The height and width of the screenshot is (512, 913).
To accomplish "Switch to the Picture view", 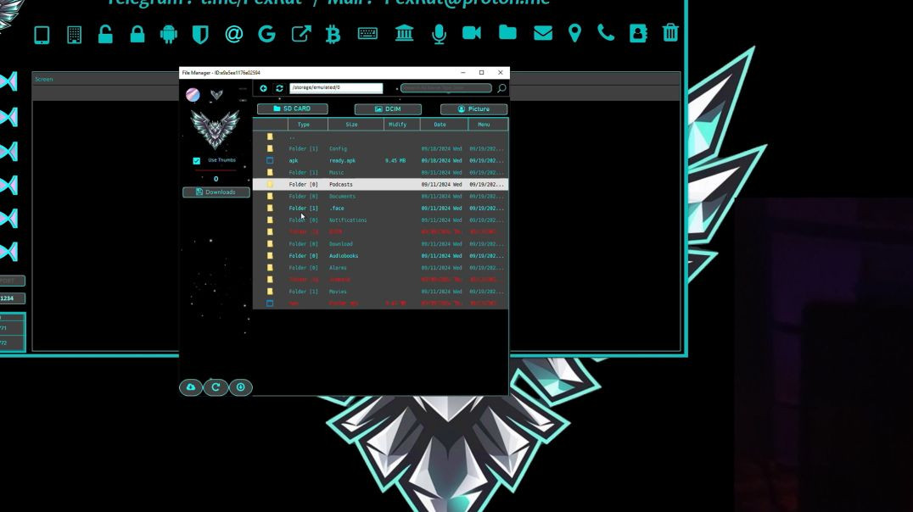I will coord(473,109).
